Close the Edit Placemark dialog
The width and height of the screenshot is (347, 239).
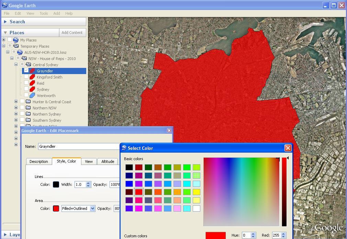click(x=169, y=131)
